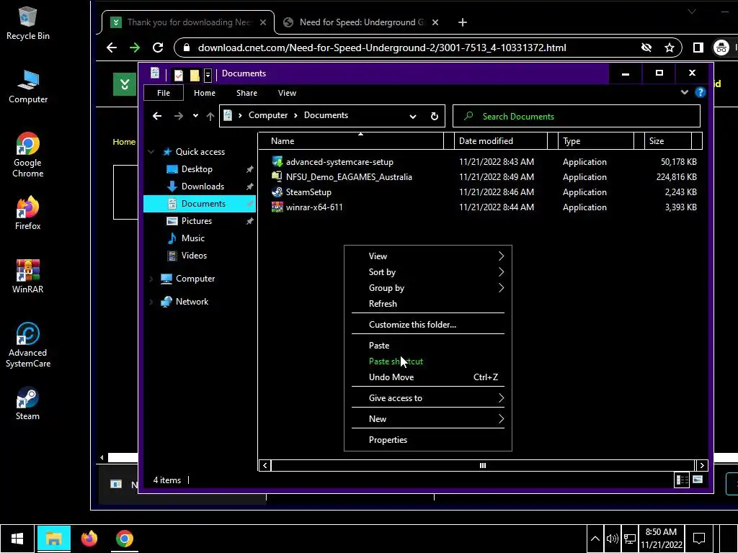This screenshot has width=738, height=553.
Task: Open a new Chrome tab
Action: 462,22
